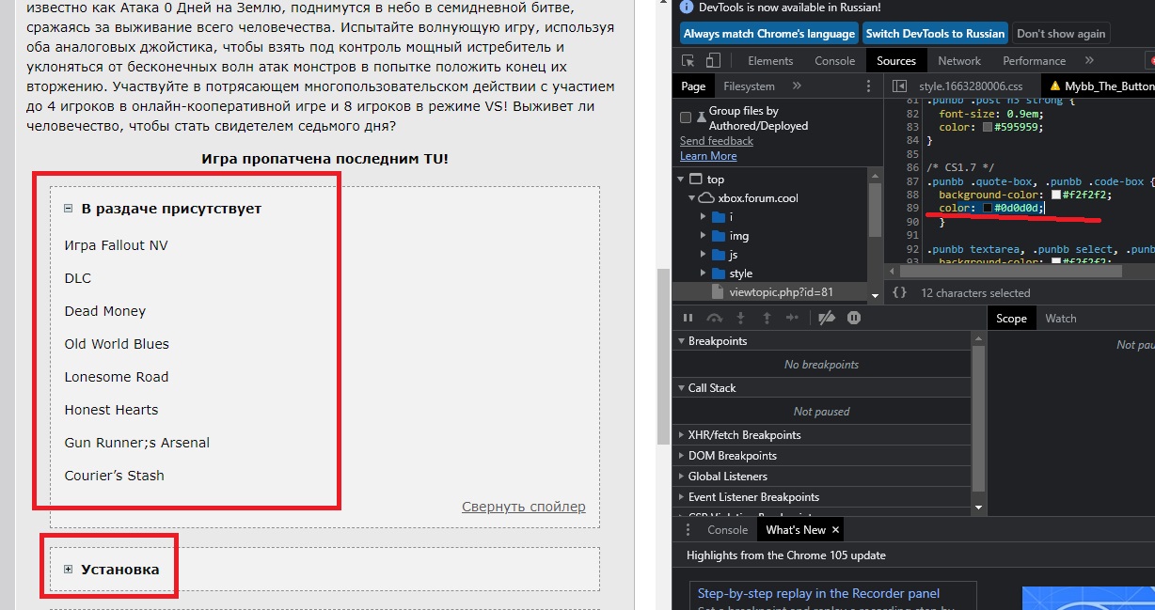Click the frame icon beside top
The image size is (1155, 610).
(x=696, y=180)
